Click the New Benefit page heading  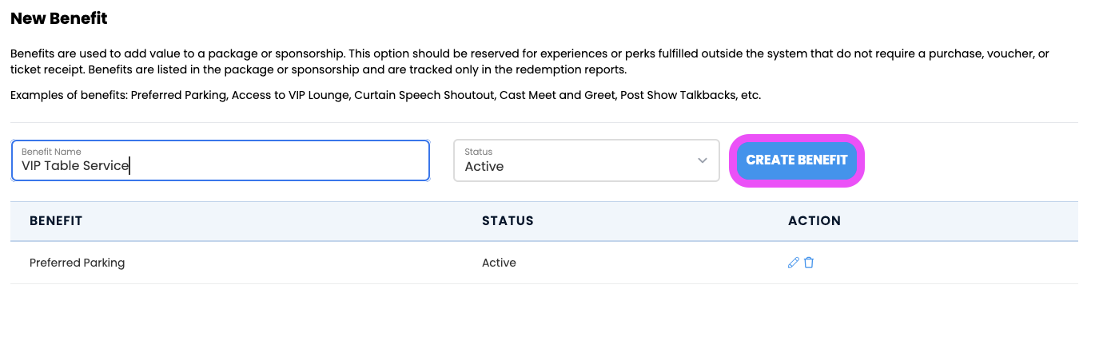(59, 18)
